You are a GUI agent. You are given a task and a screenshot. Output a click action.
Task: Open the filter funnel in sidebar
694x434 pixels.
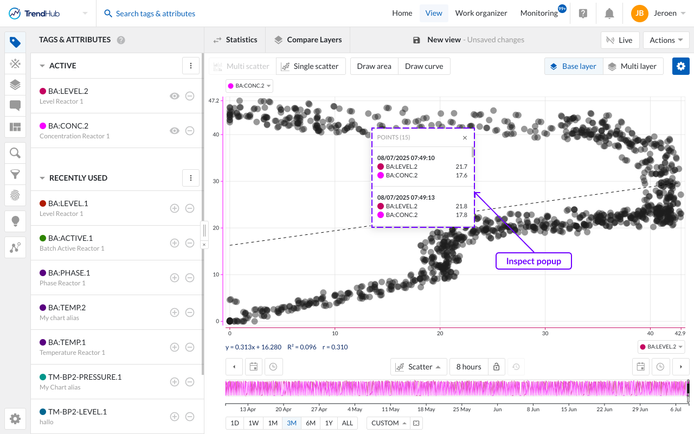[x=15, y=174]
